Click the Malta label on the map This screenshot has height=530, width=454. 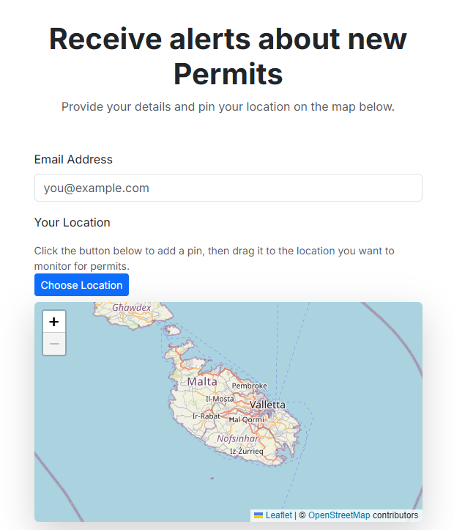202,382
